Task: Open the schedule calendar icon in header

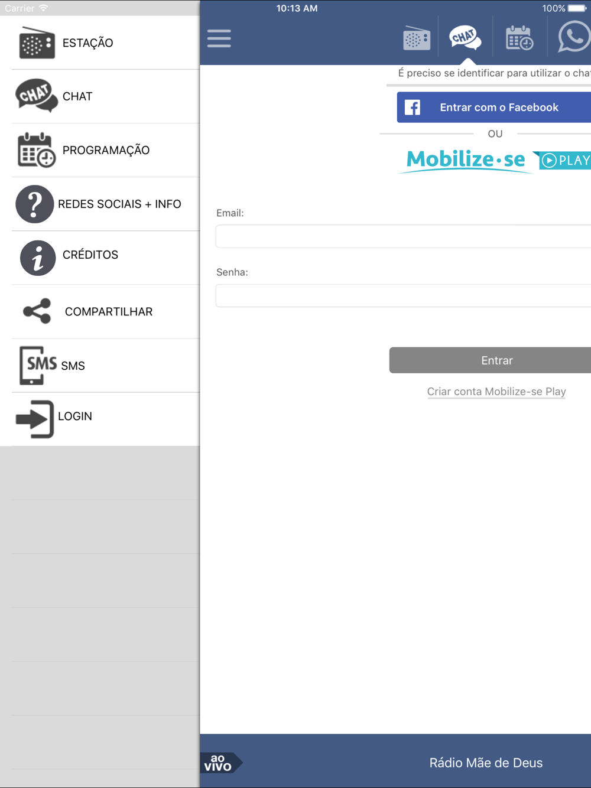Action: (x=519, y=38)
